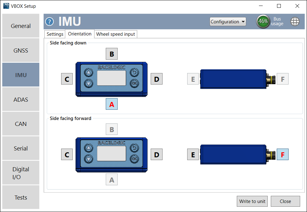Select orientation A for side facing down
Viewport: 307px width, 212px height.
coord(111,104)
